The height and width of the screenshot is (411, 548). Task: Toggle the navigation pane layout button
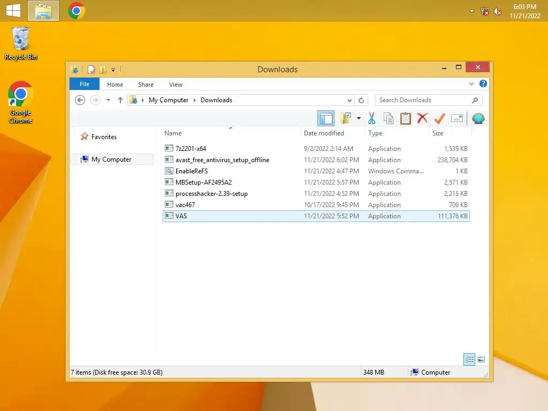(326, 118)
